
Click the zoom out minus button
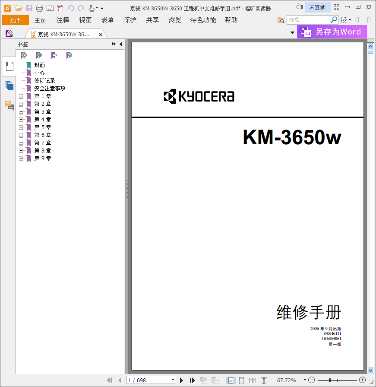[x=312, y=380]
